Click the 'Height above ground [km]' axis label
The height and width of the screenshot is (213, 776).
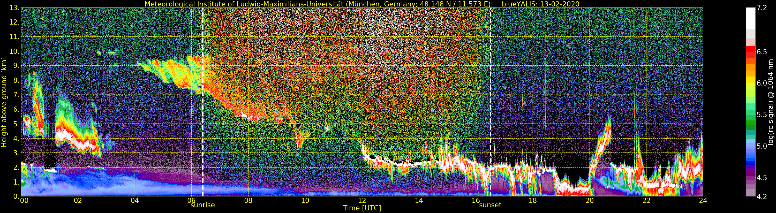(x=4, y=102)
